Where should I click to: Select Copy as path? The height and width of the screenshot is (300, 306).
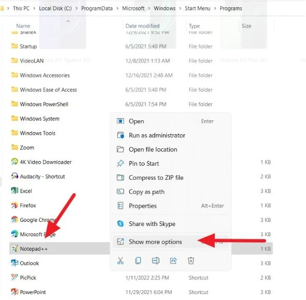(171, 192)
